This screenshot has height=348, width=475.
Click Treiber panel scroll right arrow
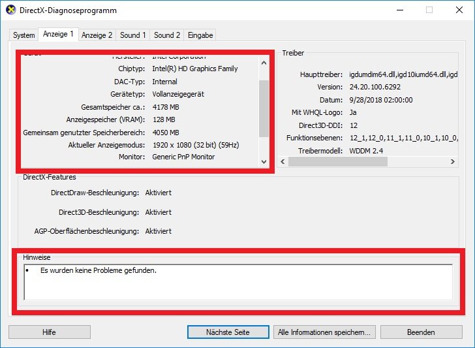453,161
